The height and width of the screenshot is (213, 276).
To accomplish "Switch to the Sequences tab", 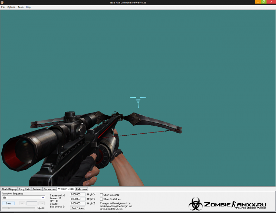I will pyautogui.click(x=50, y=189).
